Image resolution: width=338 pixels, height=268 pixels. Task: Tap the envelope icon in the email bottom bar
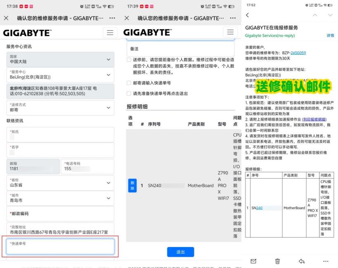click(253, 261)
